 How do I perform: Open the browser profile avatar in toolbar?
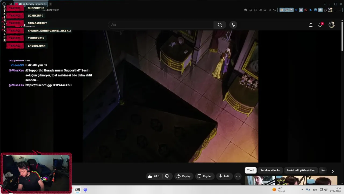tap(330, 10)
